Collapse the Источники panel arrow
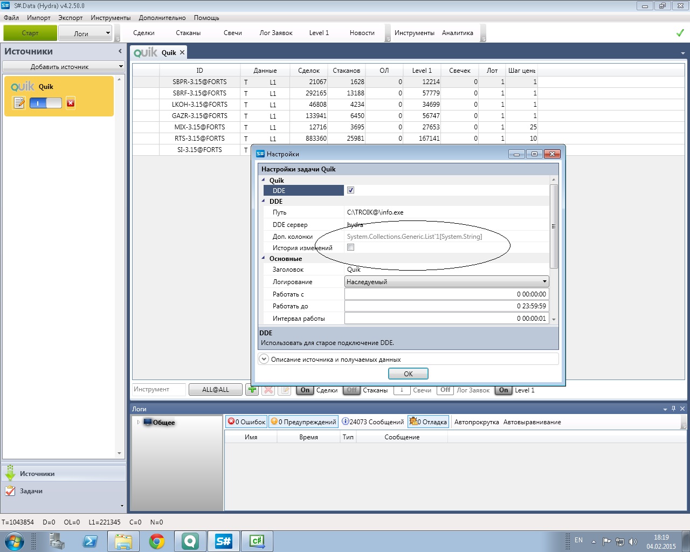Screen dimensions: 690x552 tap(120, 51)
